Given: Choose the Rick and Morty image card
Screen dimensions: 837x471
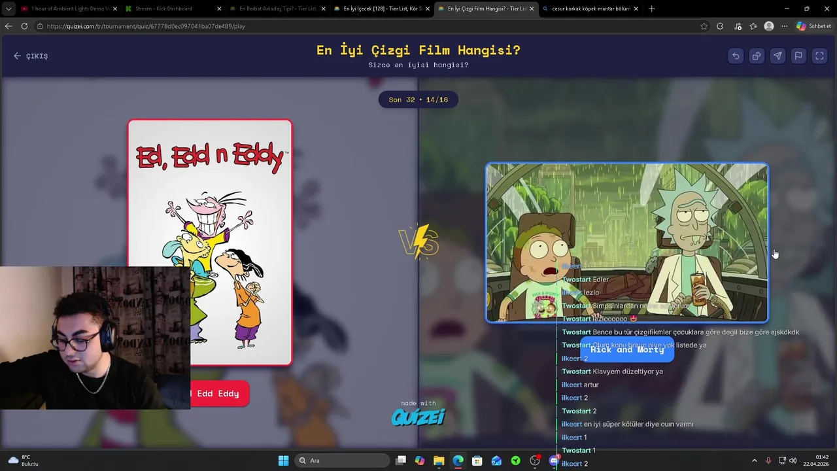Looking at the screenshot, I should point(627,243).
